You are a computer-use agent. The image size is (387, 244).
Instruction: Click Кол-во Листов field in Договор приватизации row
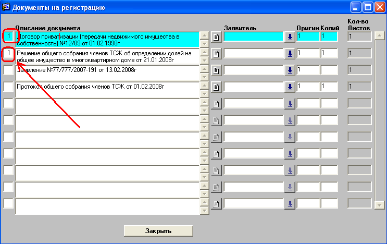[359, 36]
